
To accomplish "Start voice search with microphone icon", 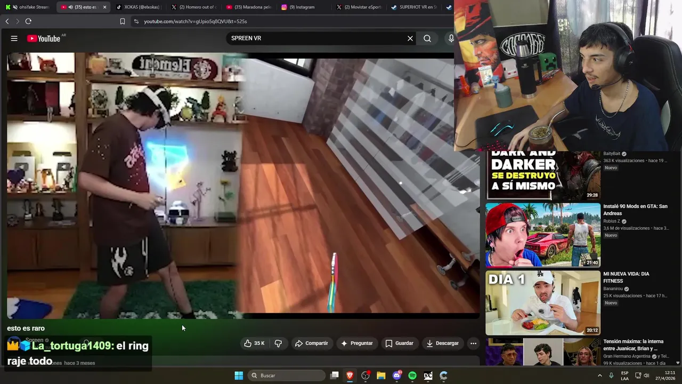I will tap(451, 38).
